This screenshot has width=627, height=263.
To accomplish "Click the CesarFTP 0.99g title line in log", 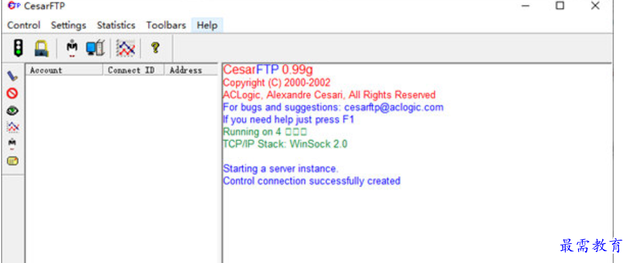I will click(268, 69).
